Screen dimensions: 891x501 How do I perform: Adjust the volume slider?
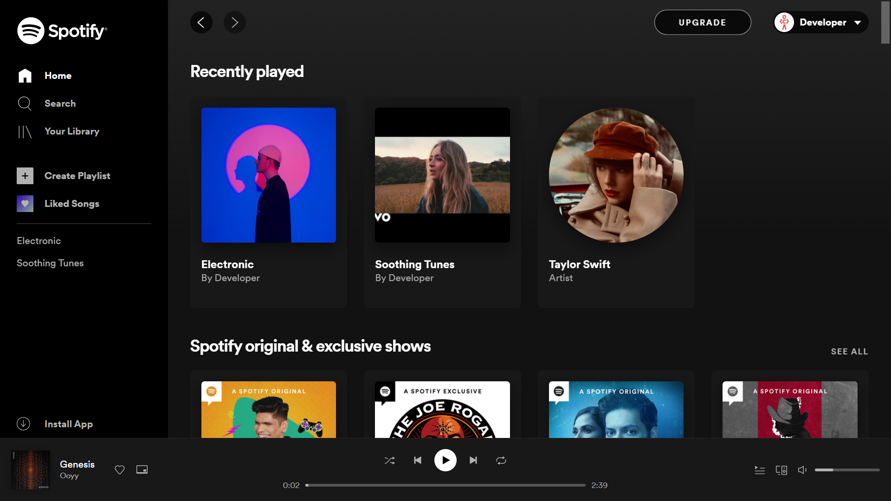click(x=847, y=470)
